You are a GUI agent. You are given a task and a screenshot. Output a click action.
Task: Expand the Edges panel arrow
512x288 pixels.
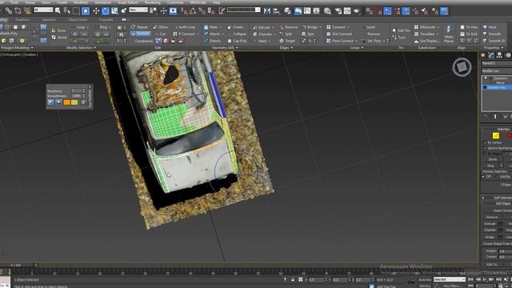(x=291, y=48)
